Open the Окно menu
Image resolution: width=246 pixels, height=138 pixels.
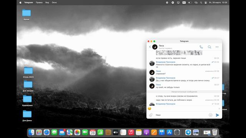(x=54, y=3)
